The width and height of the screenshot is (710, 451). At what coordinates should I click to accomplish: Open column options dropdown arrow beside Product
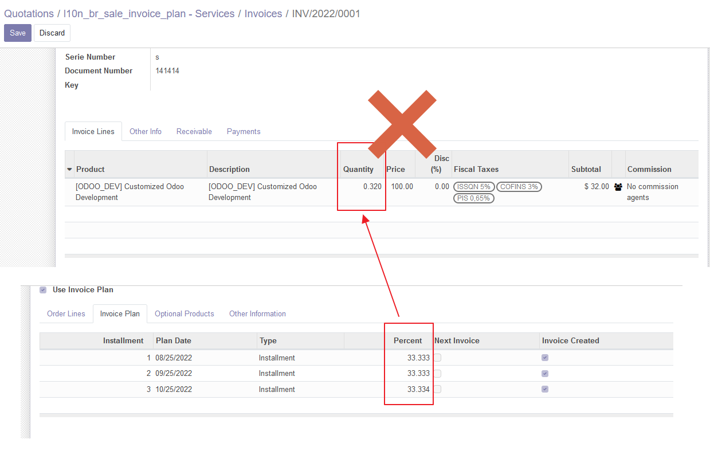coord(70,170)
